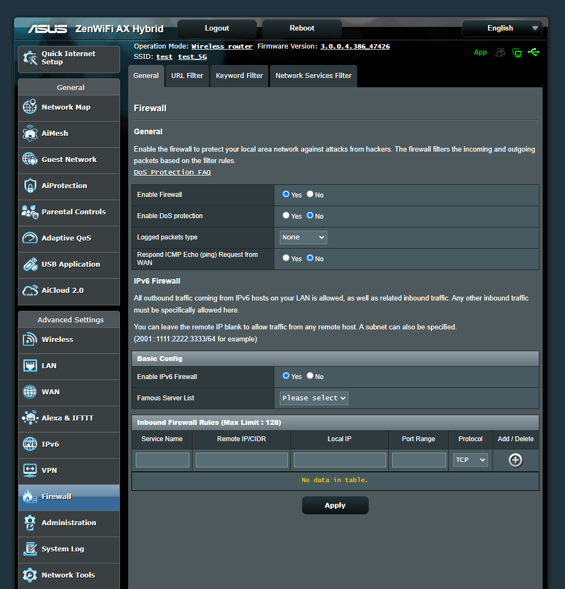This screenshot has height=589, width=565.
Task: Focus the Local IP input field
Action: pos(340,460)
